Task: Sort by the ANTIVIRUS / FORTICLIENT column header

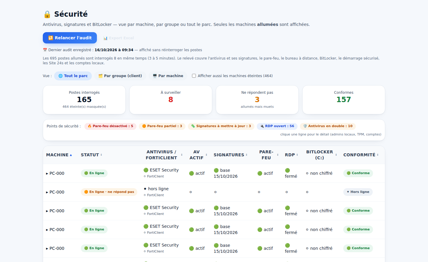Action: 163,155
